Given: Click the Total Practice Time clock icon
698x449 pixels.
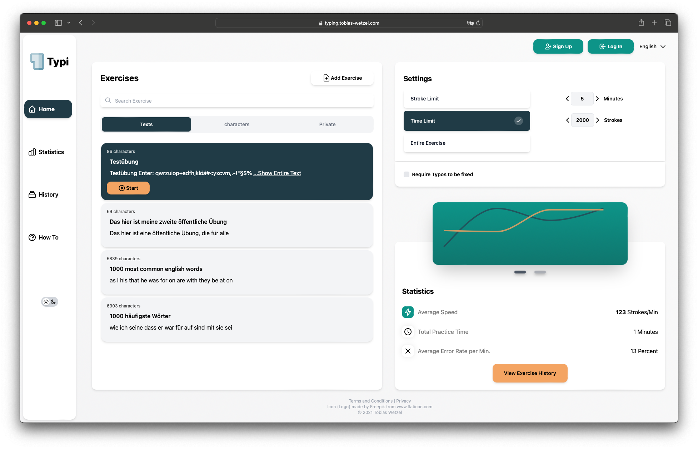Looking at the screenshot, I should click(408, 332).
